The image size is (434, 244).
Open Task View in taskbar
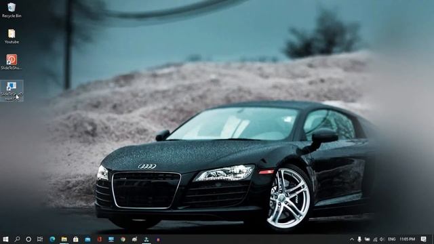(40, 239)
